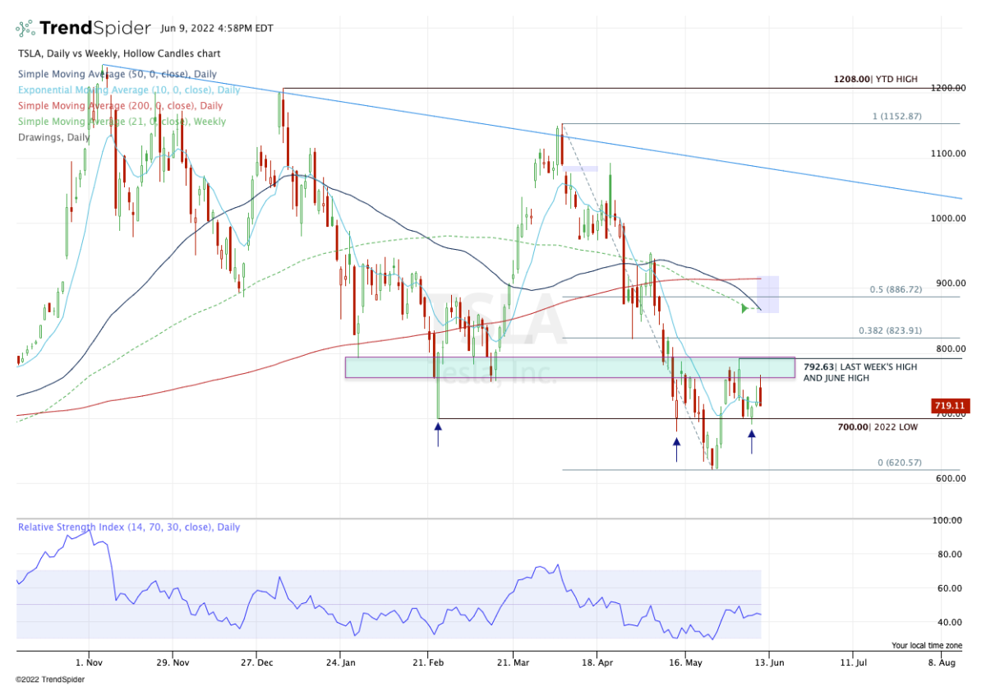This screenshot has height=687, width=986.
Task: Click the '13. Jun' date axis label
Action: click(x=769, y=662)
